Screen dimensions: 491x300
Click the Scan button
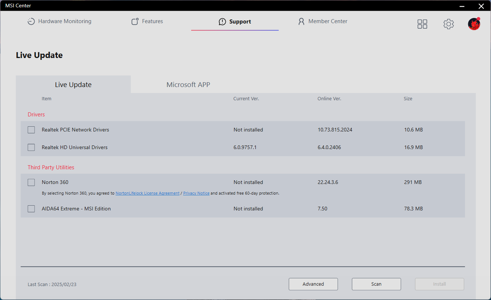click(377, 284)
